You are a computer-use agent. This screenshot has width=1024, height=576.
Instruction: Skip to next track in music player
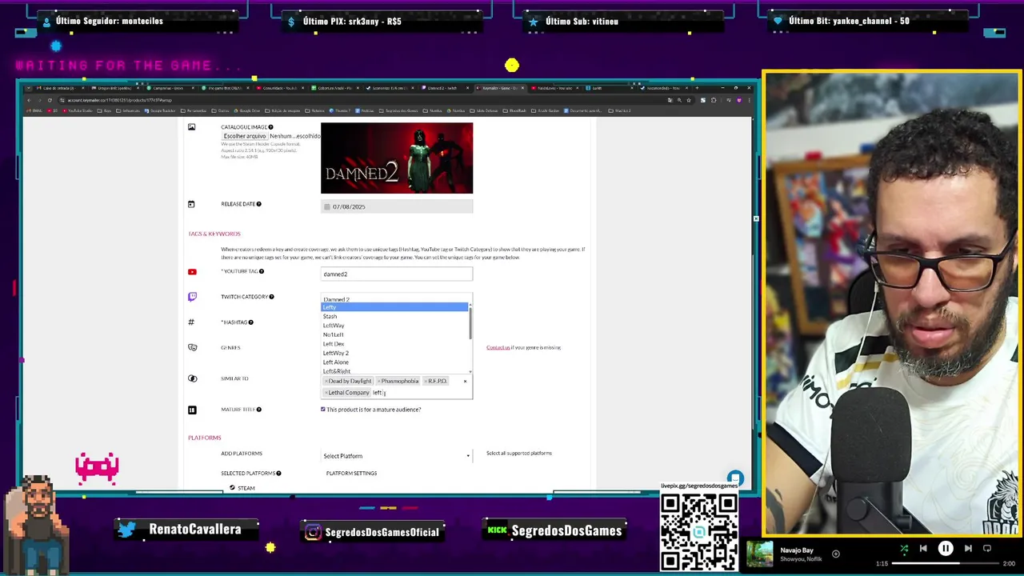pyautogui.click(x=968, y=549)
